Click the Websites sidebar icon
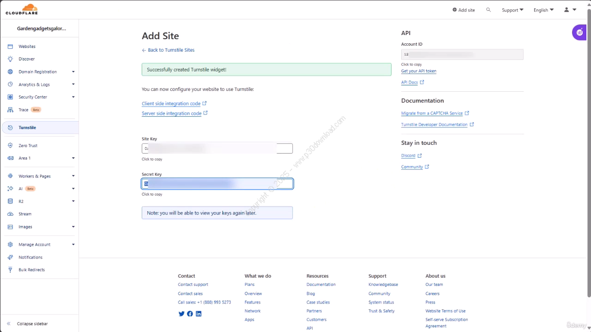Screen dimensions: 591x332 tap(10, 47)
